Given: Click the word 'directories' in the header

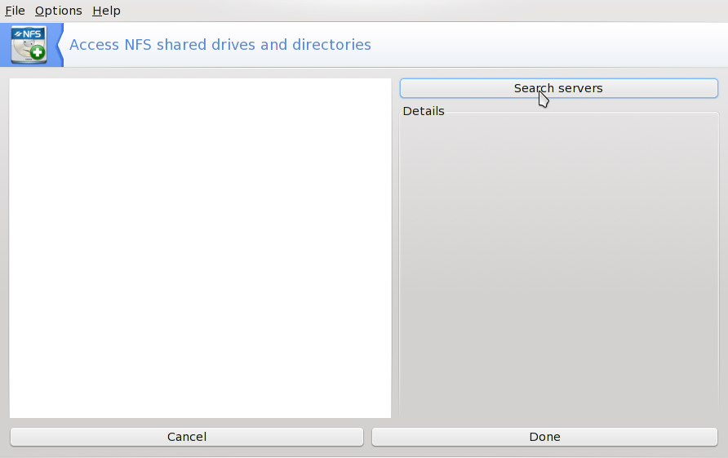Looking at the screenshot, I should [331, 44].
